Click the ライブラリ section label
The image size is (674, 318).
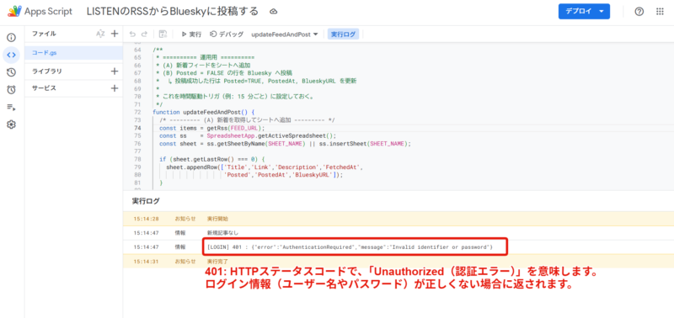coord(47,72)
